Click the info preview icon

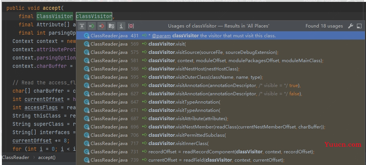pyautogui.click(x=121, y=26)
